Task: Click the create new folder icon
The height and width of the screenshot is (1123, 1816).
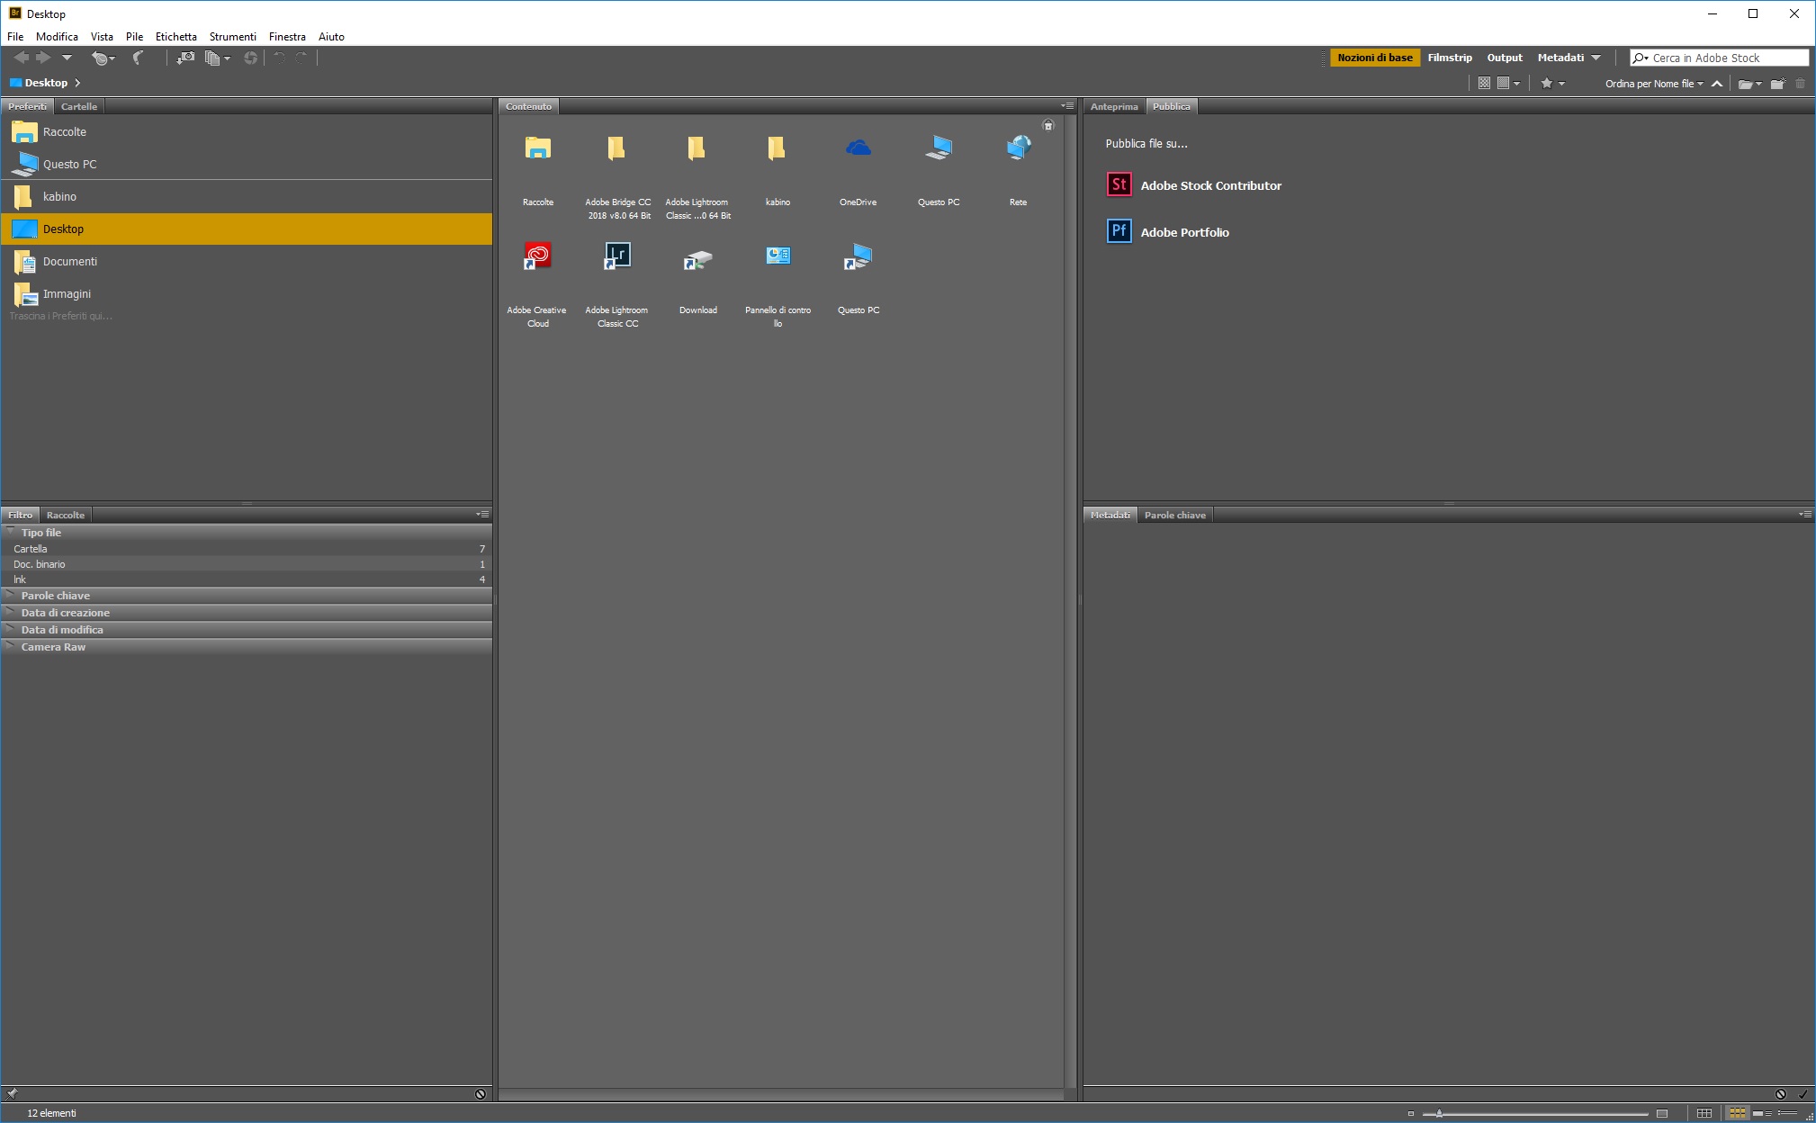Action: coord(1777,84)
